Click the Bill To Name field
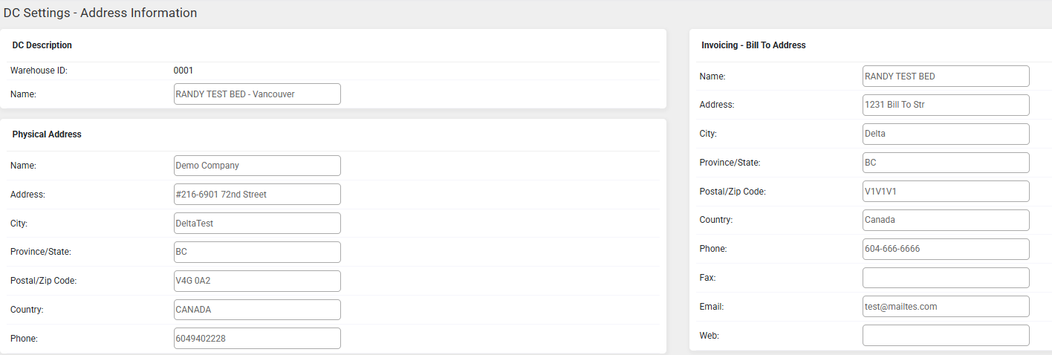 (946, 76)
